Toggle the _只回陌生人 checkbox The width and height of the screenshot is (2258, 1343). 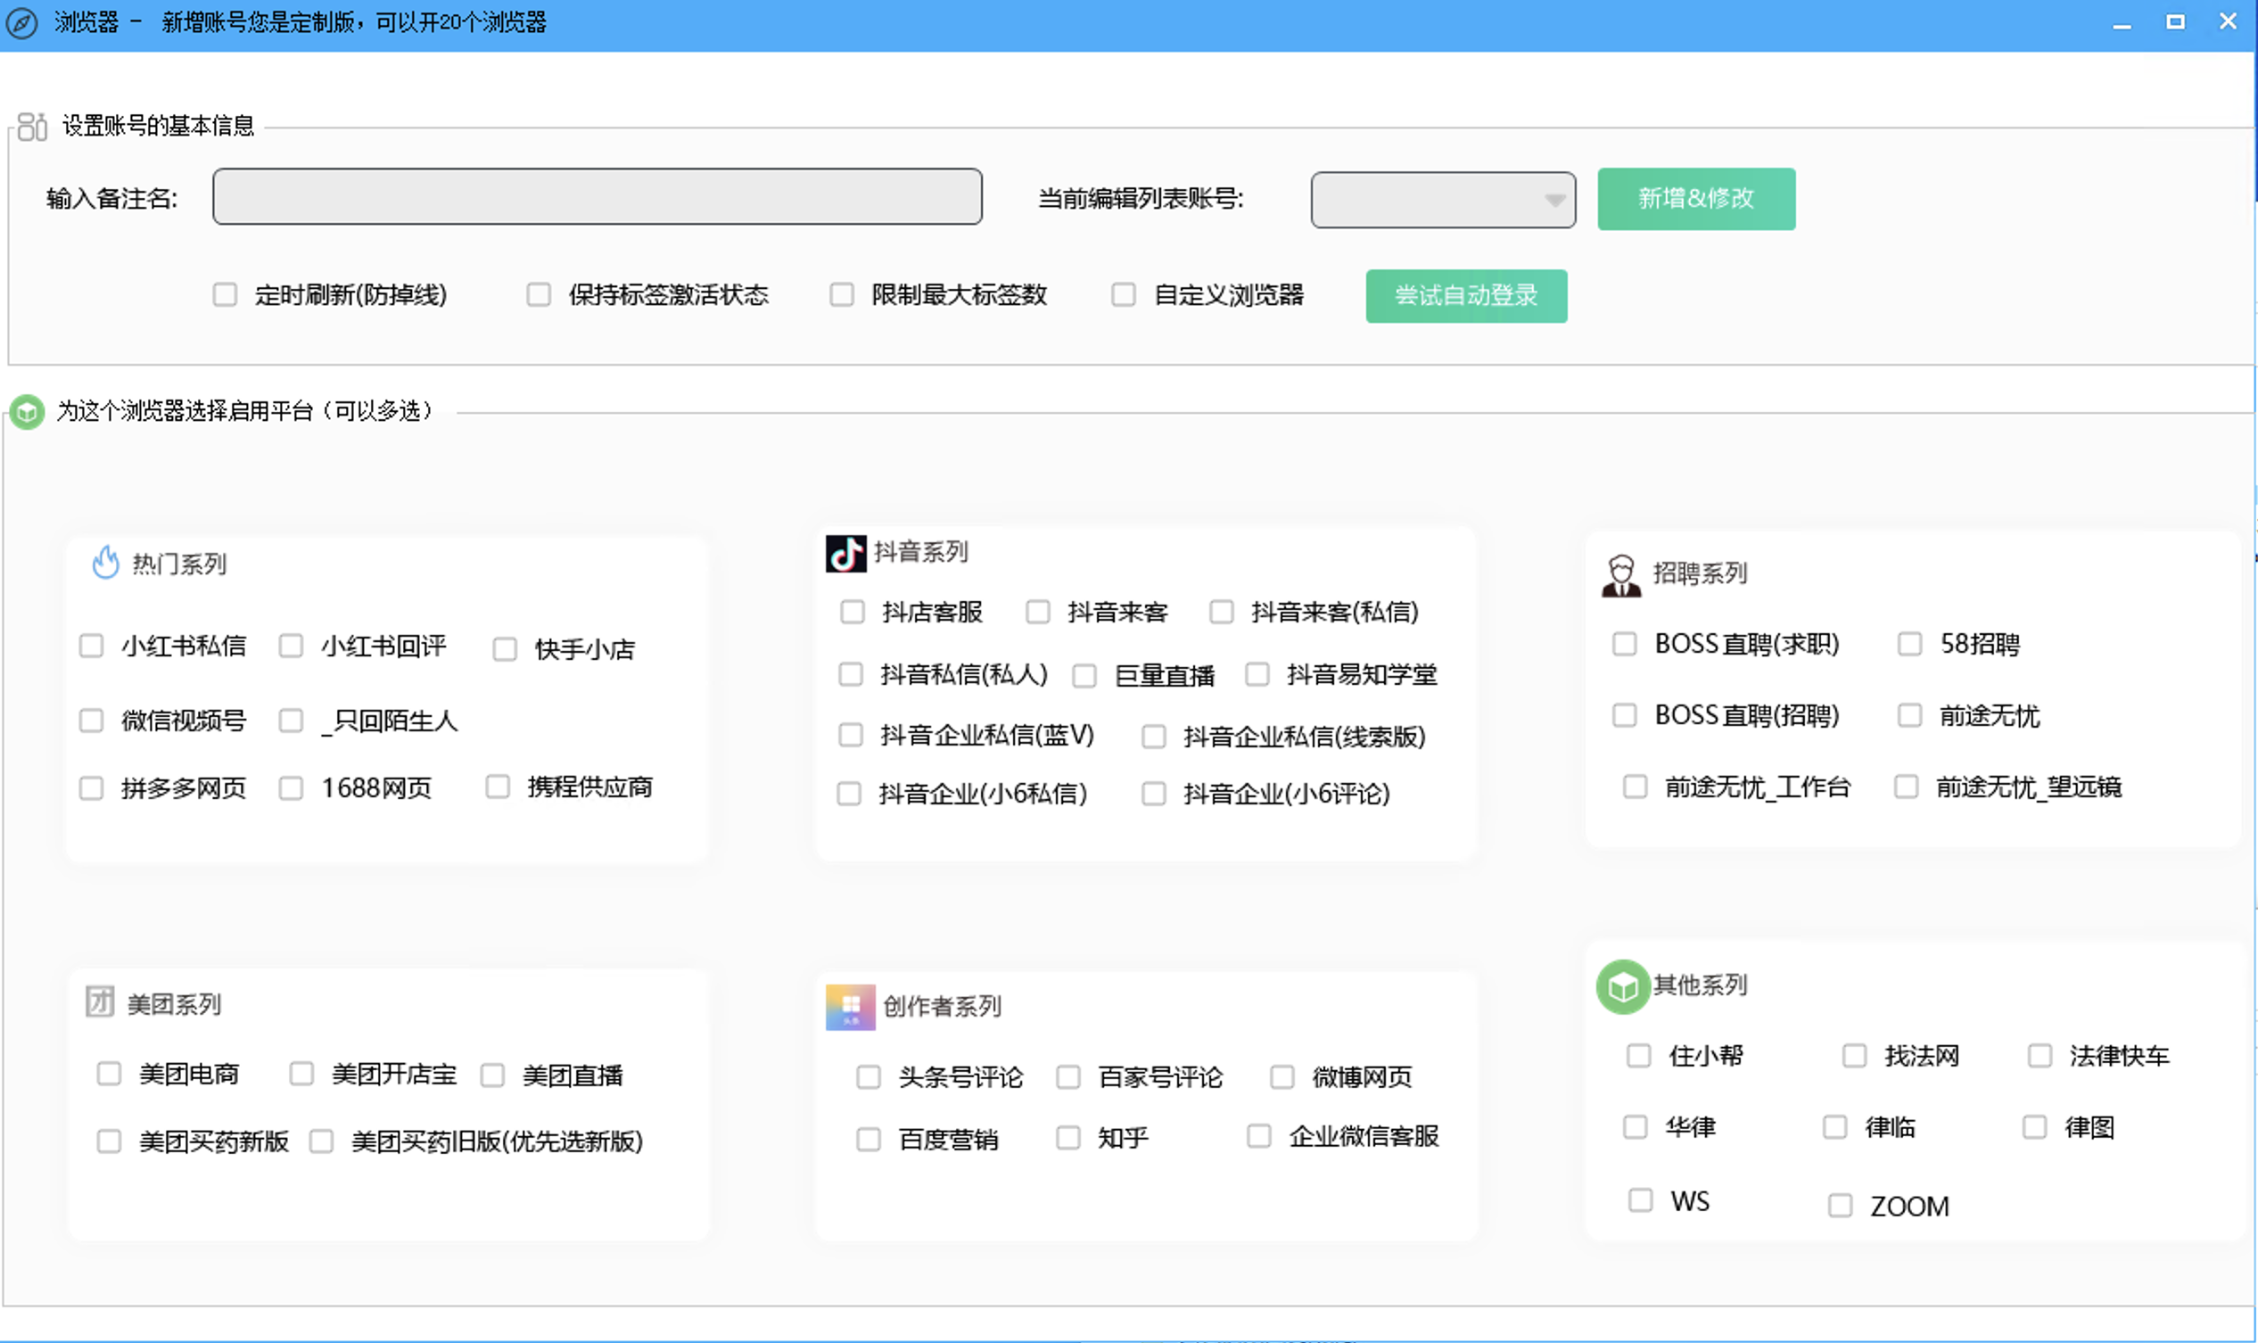click(x=292, y=721)
